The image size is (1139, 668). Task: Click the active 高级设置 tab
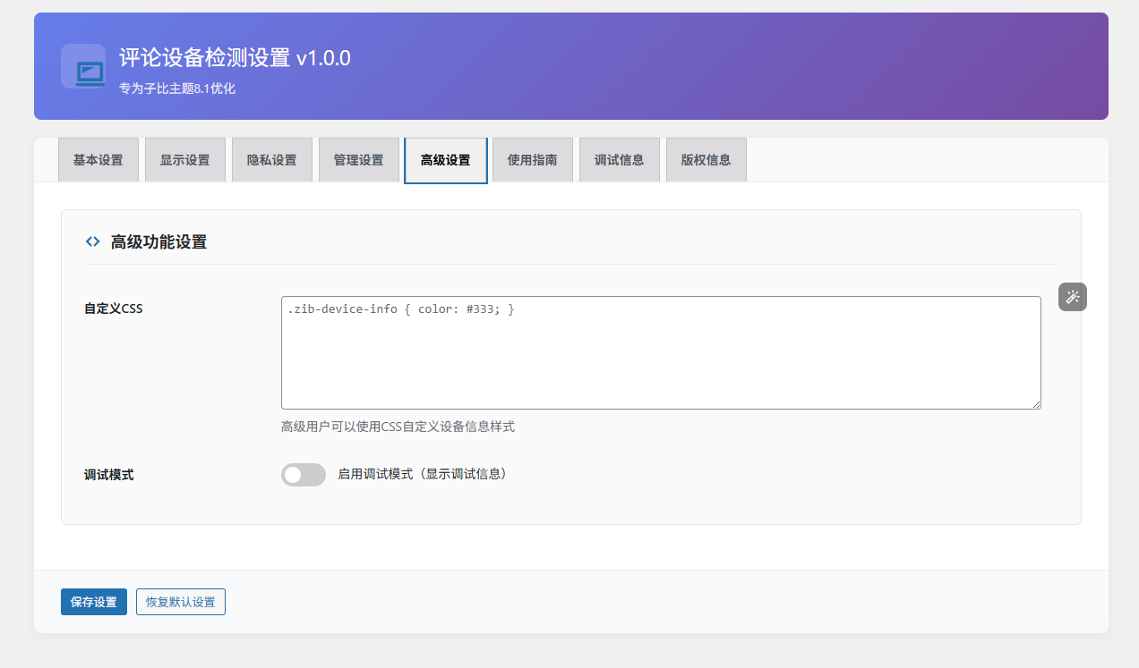(446, 160)
